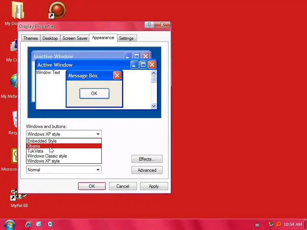Click the Active Window preview maximize icon
The height and width of the screenshot is (230, 307).
(143, 65)
